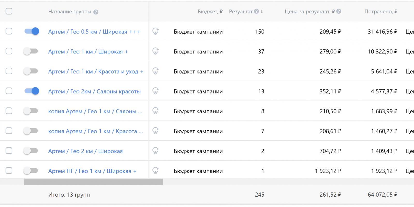Click recommendation lightbulb icon for Гео 0.5 км row

[x=156, y=31]
